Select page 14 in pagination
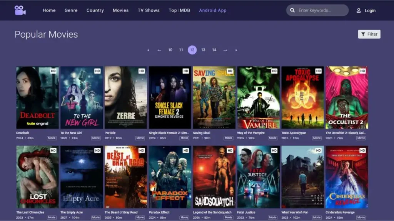The width and height of the screenshot is (394, 221). [214, 50]
